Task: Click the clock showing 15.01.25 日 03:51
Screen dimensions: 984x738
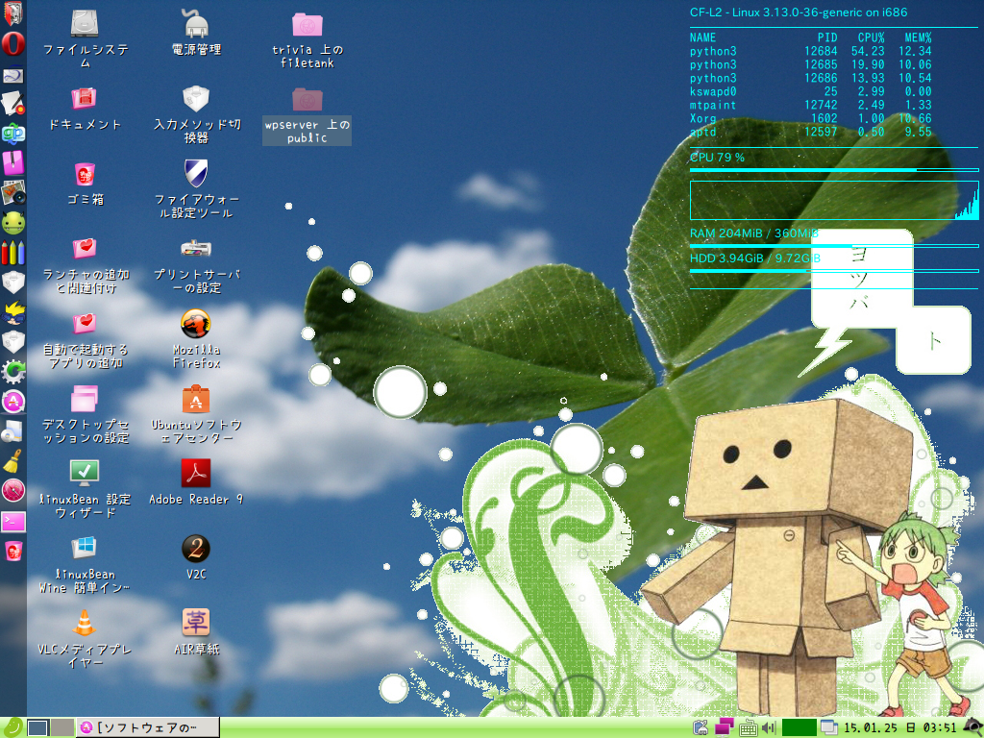Action: tap(899, 728)
